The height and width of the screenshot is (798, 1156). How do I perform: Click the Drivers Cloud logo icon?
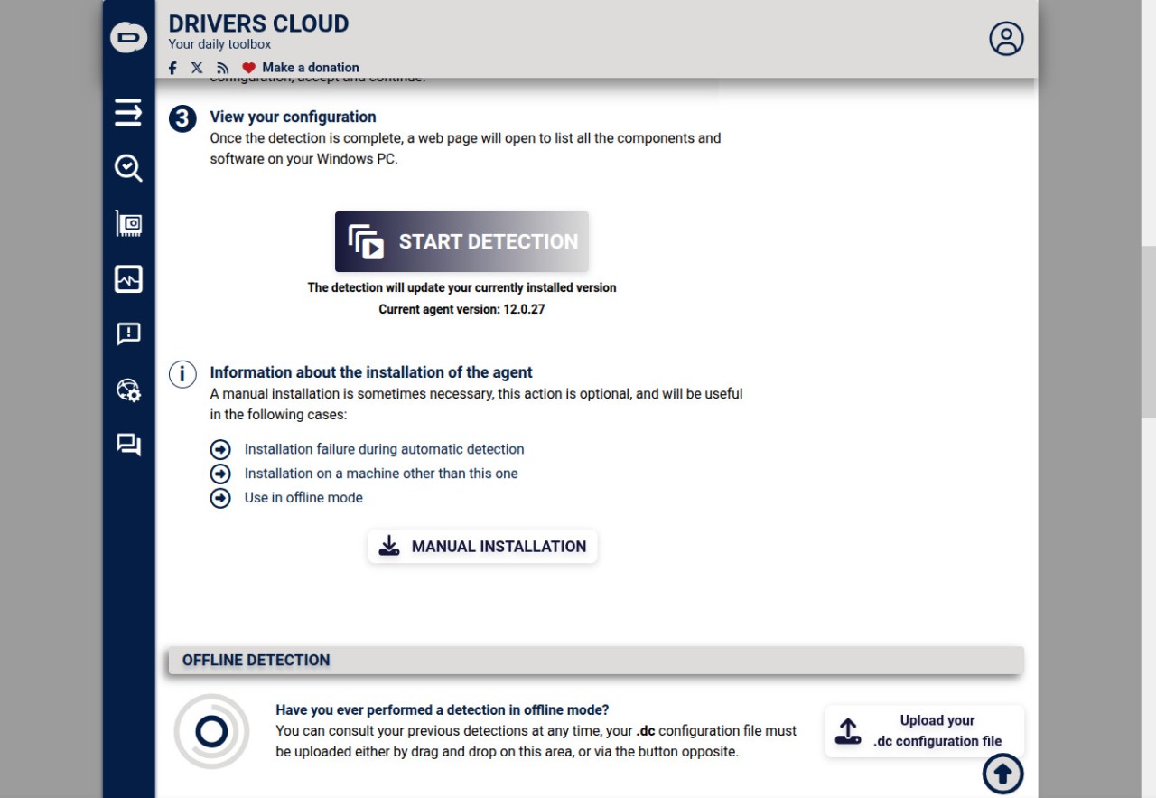click(128, 37)
